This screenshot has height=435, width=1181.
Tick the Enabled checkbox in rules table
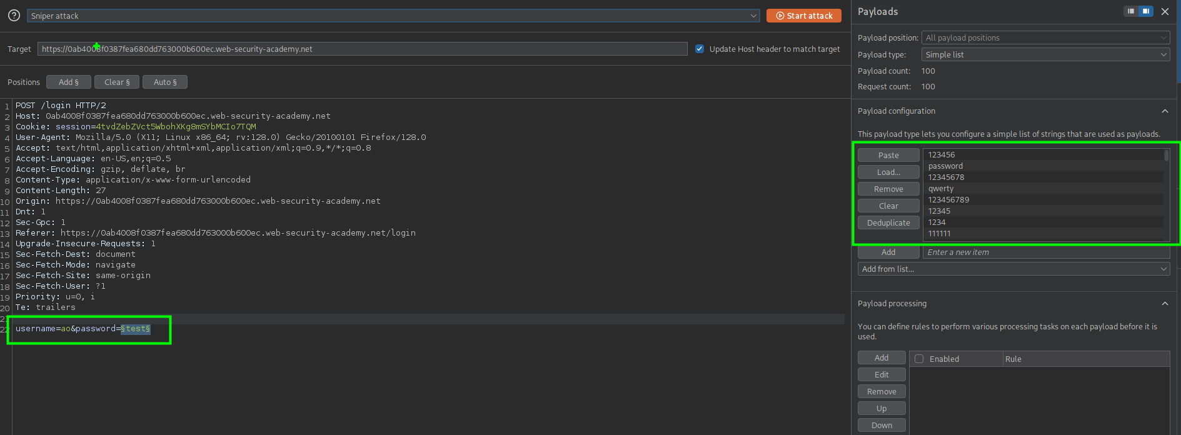(919, 359)
